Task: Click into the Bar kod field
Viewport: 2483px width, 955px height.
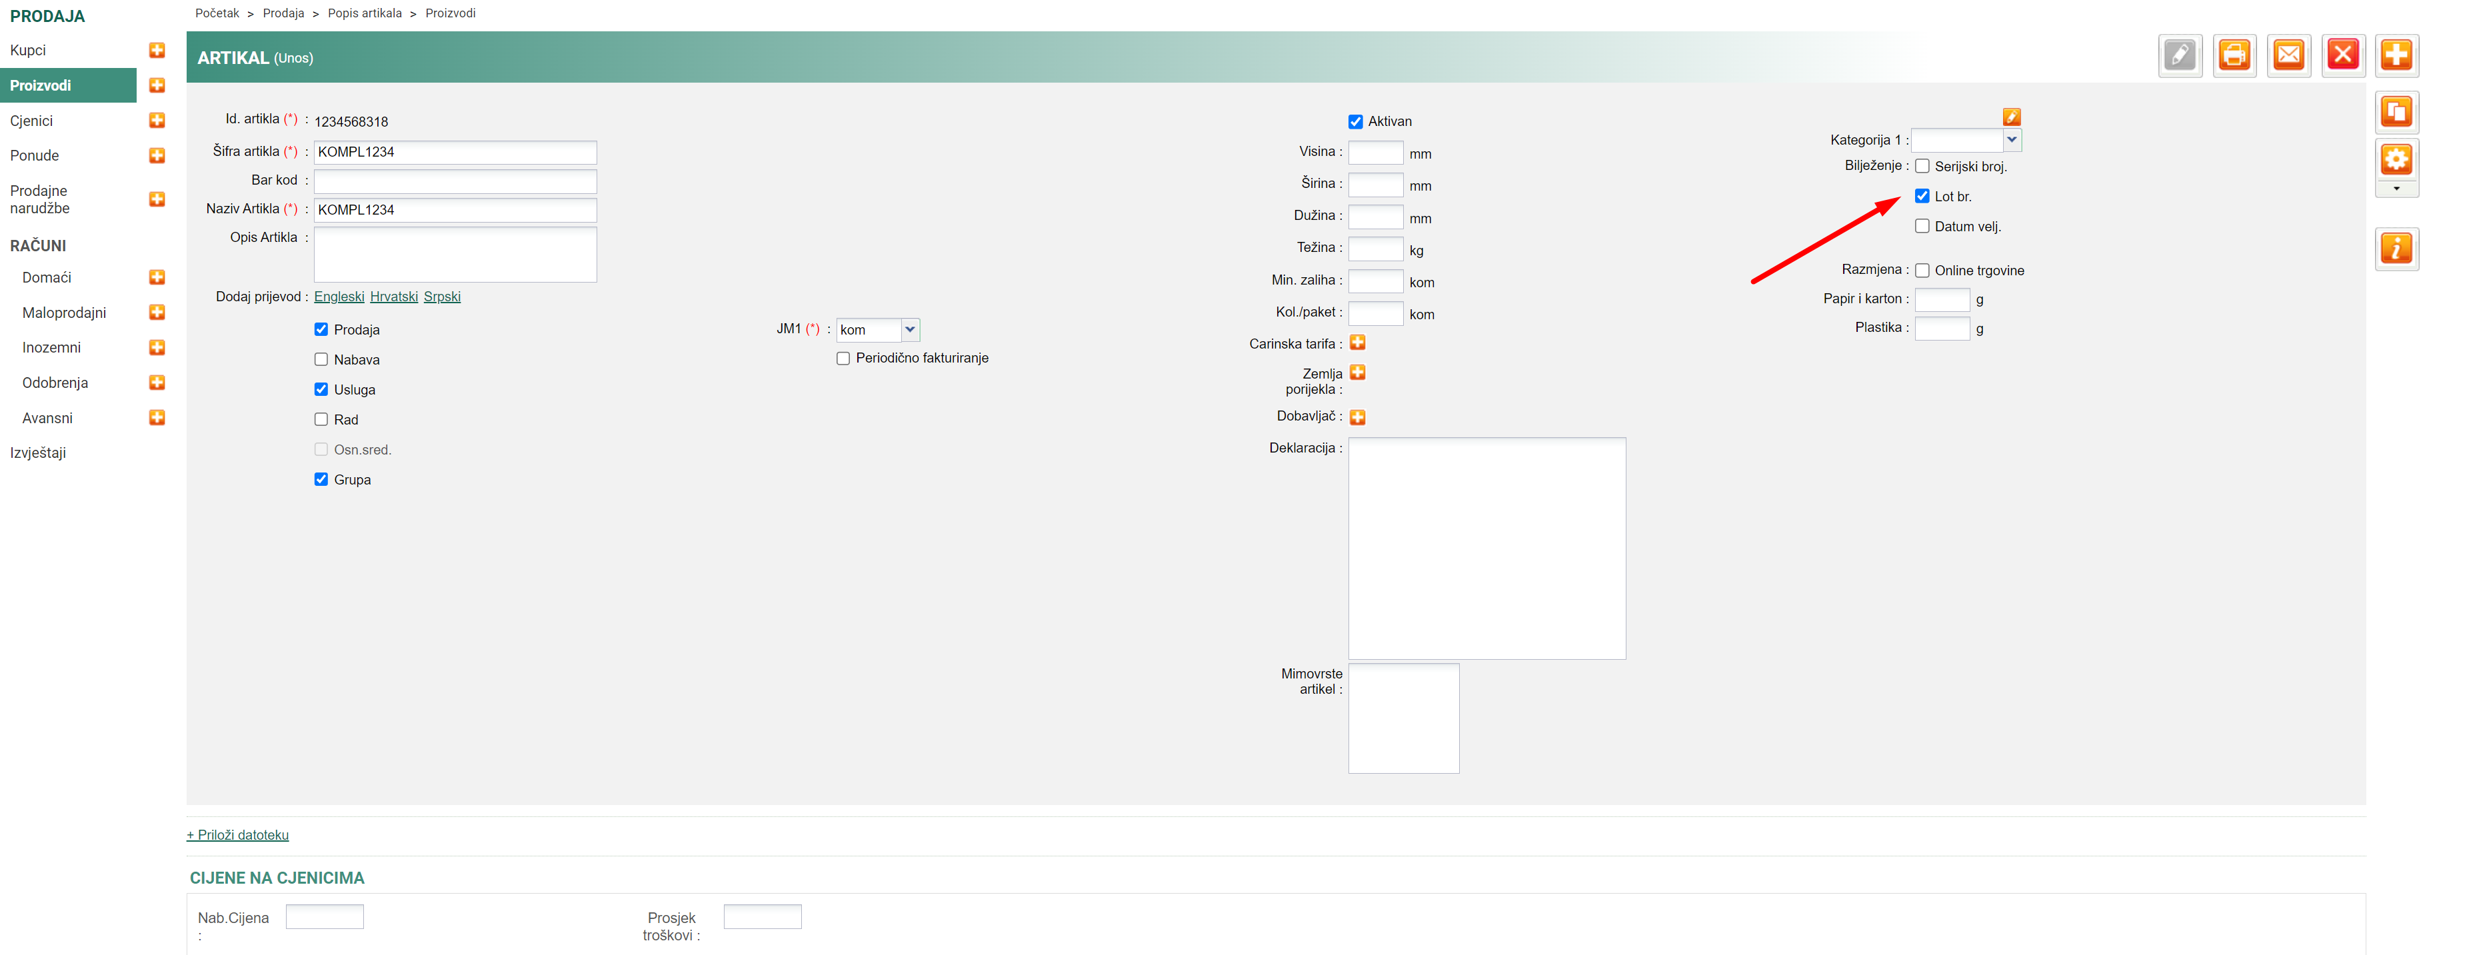Action: click(455, 181)
